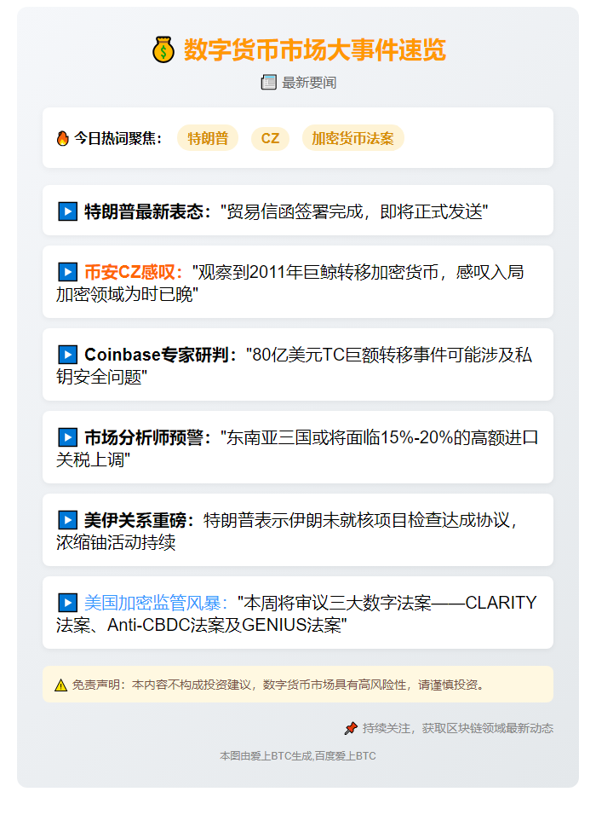Image resolution: width=596 pixels, height=815 pixels.
Task: Click the fire icon next to 今日热词聚焦
Action: [63, 138]
